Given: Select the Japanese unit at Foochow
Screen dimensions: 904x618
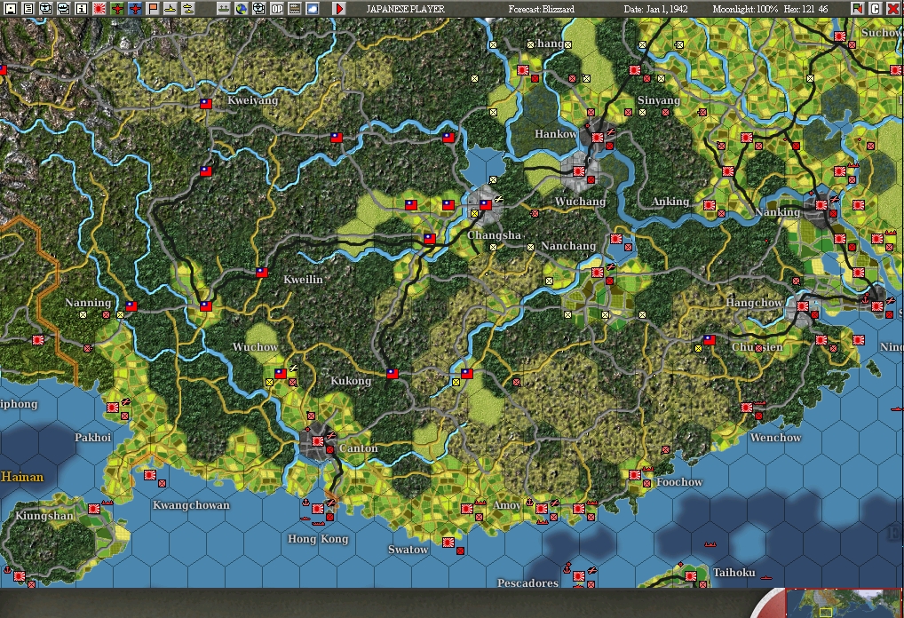Looking at the screenshot, I should pyautogui.click(x=635, y=475).
